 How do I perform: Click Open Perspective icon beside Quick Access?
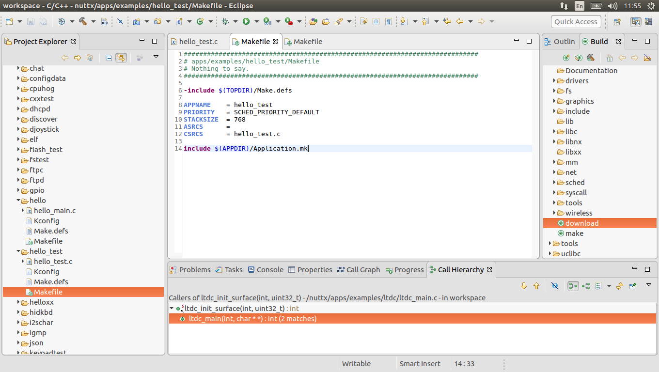617,22
